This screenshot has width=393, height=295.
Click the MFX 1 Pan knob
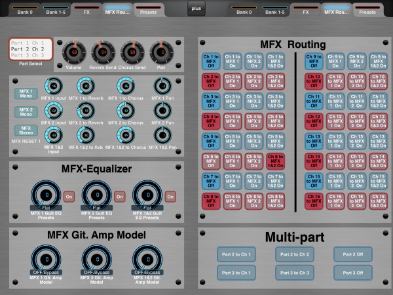click(x=162, y=86)
